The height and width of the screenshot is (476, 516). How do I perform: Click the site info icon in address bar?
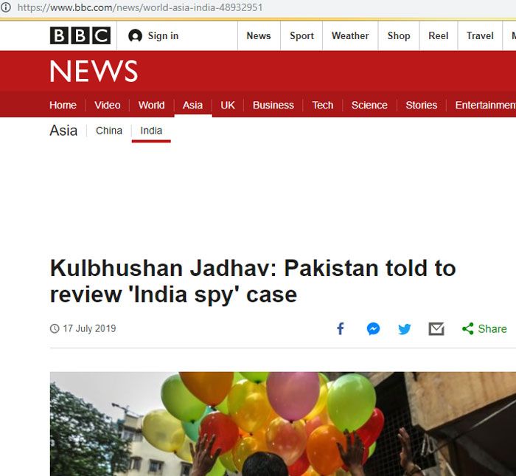pos(6,7)
